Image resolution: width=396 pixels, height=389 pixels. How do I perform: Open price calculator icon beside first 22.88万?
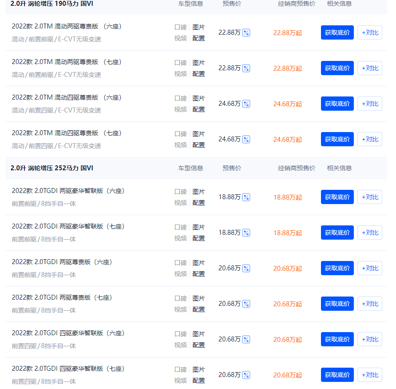(246, 32)
